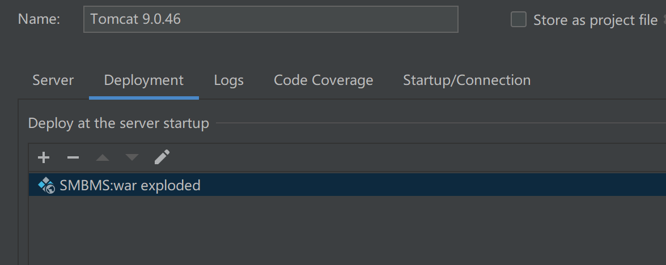Click the plus icon to add deployment artifact
Image resolution: width=666 pixels, height=265 pixels.
tap(44, 157)
